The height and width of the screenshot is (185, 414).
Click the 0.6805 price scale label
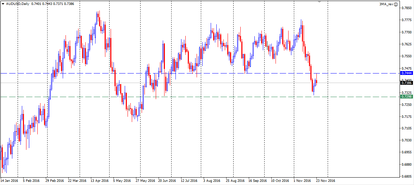(x=406, y=177)
